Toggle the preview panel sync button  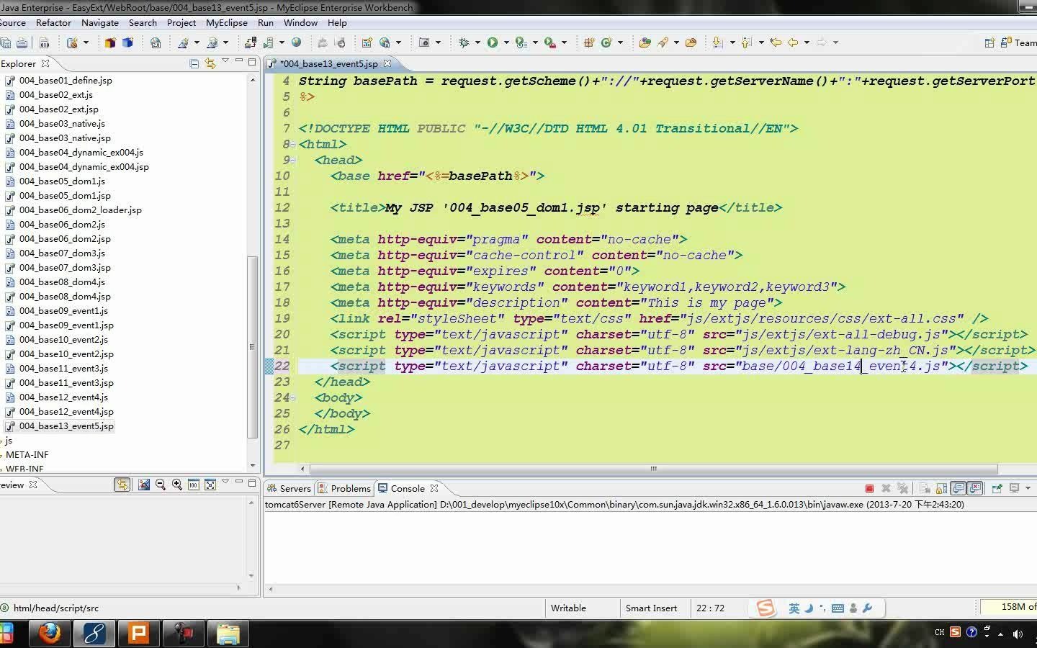[122, 485]
